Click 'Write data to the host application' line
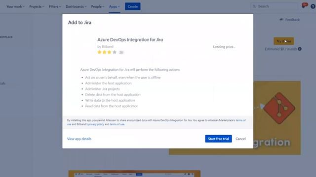Image resolution: width=316 pixels, height=177 pixels. (110, 100)
